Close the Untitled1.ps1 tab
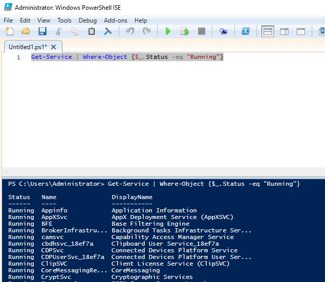This screenshot has height=282, width=325. [52, 47]
